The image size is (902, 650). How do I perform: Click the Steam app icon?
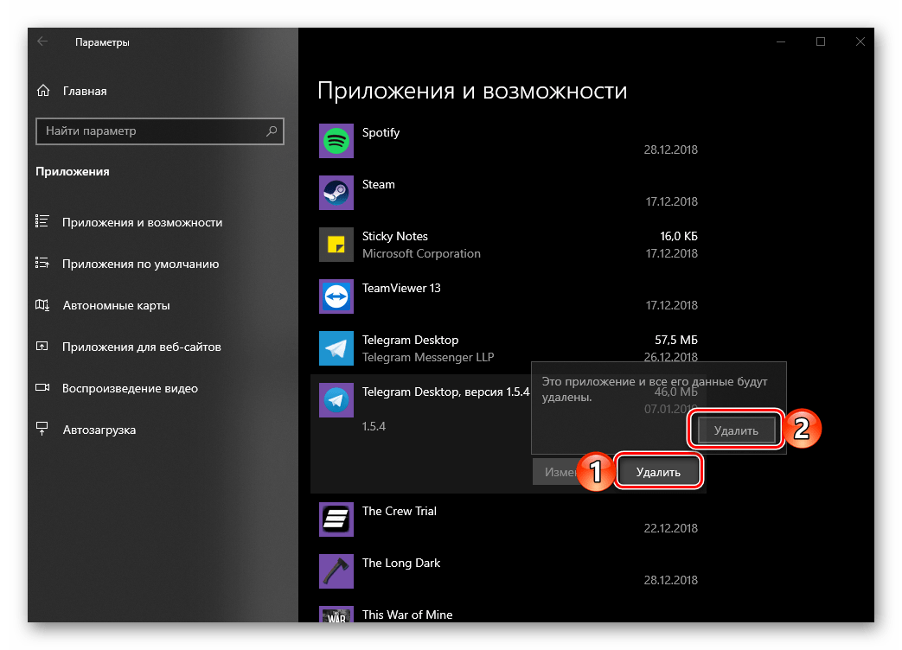click(x=336, y=192)
